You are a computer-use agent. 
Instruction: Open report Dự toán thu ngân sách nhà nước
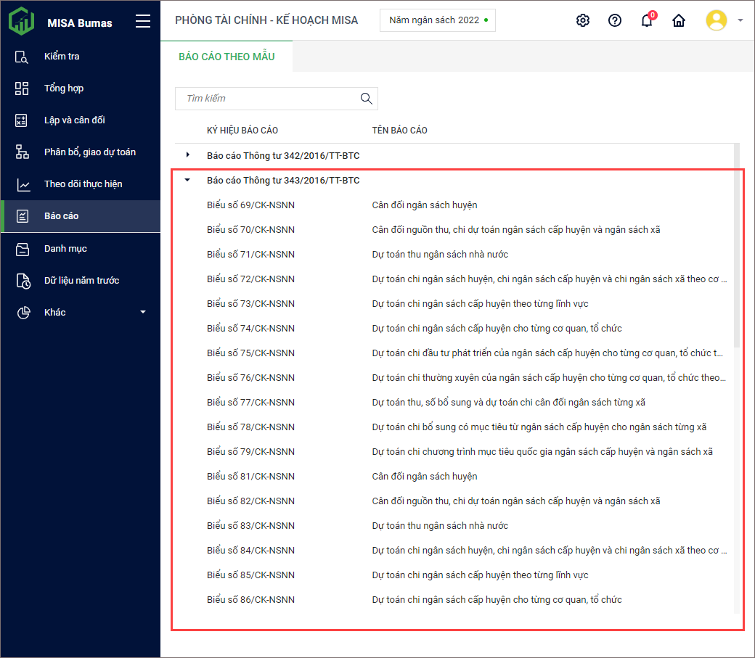(440, 254)
